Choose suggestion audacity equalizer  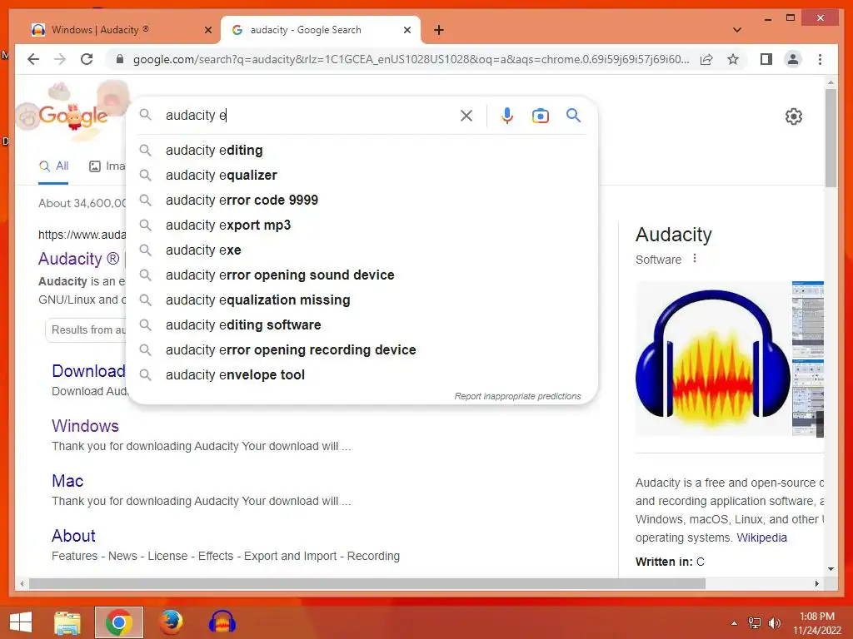click(362, 175)
